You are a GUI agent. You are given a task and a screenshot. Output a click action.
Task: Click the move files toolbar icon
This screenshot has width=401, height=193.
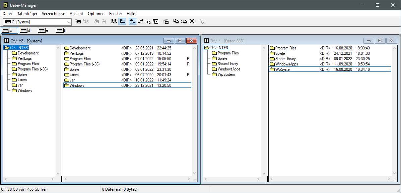(184, 21)
